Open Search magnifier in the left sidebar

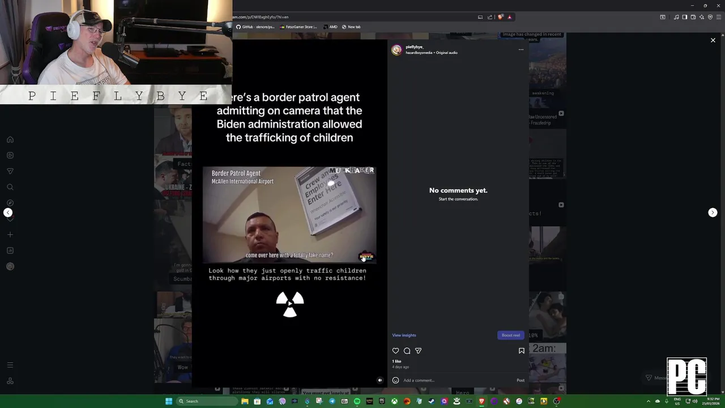(x=10, y=187)
